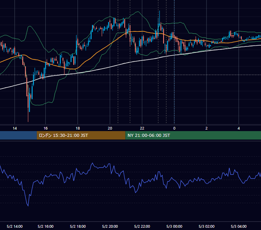Click the 22 hour axis label

click(x=142, y=128)
